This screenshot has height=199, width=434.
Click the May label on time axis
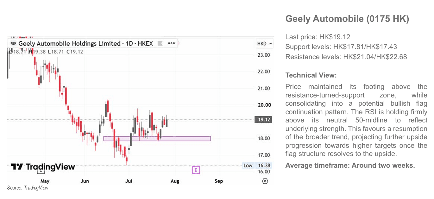point(45,181)
